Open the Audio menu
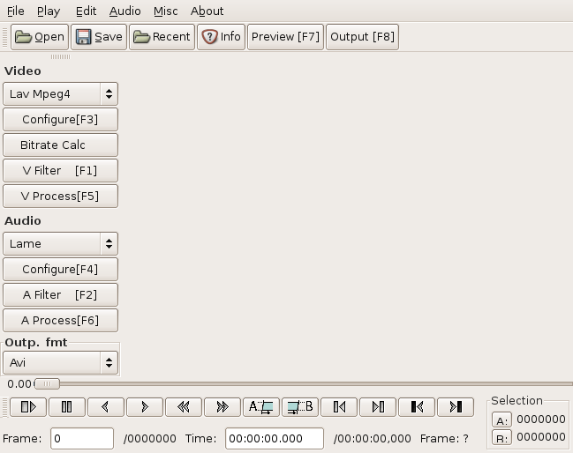This screenshot has height=453, width=573. [125, 11]
